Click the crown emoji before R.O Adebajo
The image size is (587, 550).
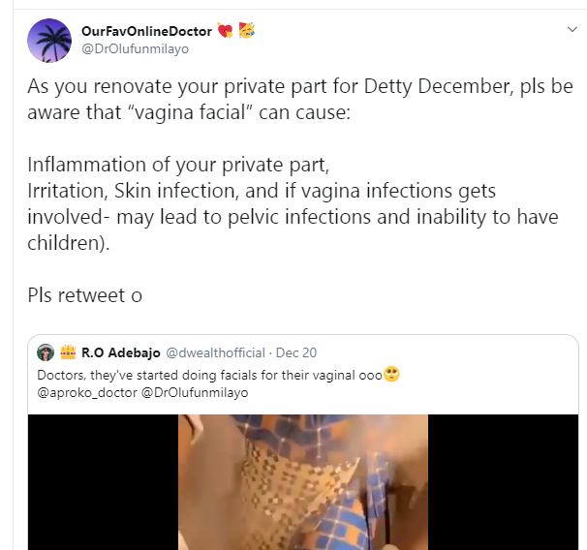click(x=69, y=352)
